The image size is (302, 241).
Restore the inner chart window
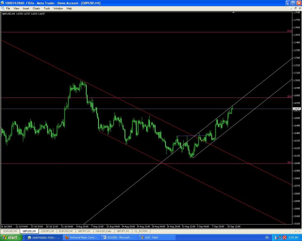[294, 8]
